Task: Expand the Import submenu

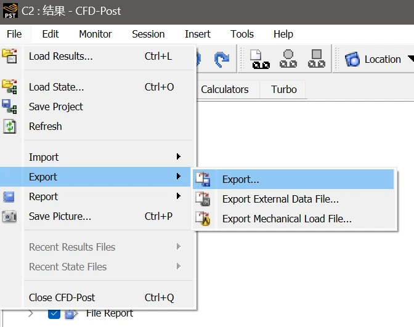Action: (103, 157)
